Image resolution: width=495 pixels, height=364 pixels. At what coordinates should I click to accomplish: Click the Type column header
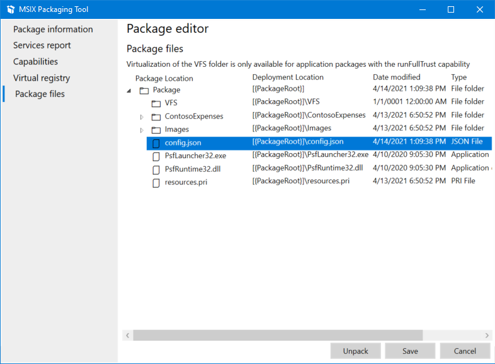click(458, 77)
